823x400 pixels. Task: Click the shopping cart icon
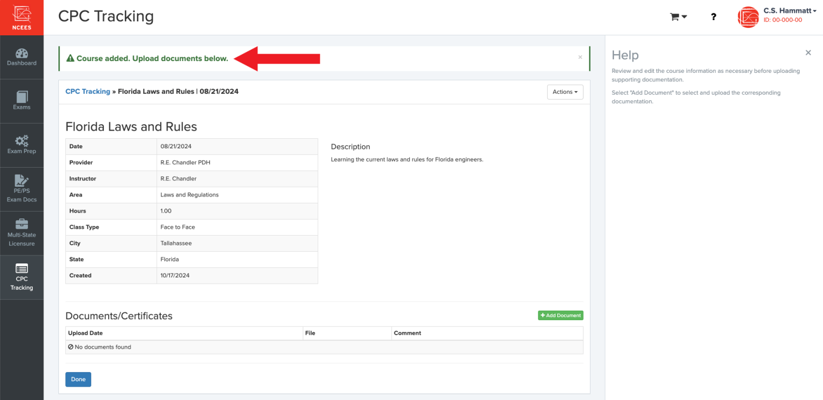tap(675, 17)
